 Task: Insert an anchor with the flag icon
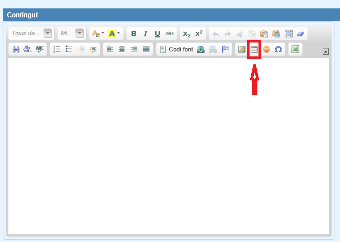pyautogui.click(x=226, y=49)
